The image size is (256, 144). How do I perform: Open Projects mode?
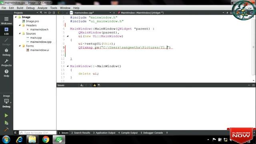pos(6,63)
